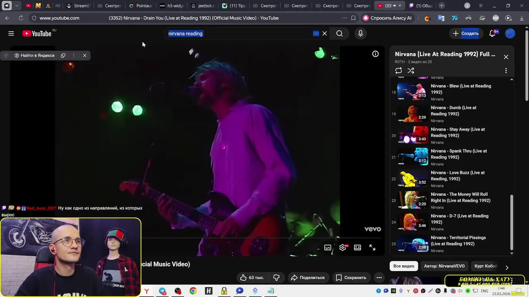Play The Money Will Roll Right In
529x297 pixels.
(451, 200)
